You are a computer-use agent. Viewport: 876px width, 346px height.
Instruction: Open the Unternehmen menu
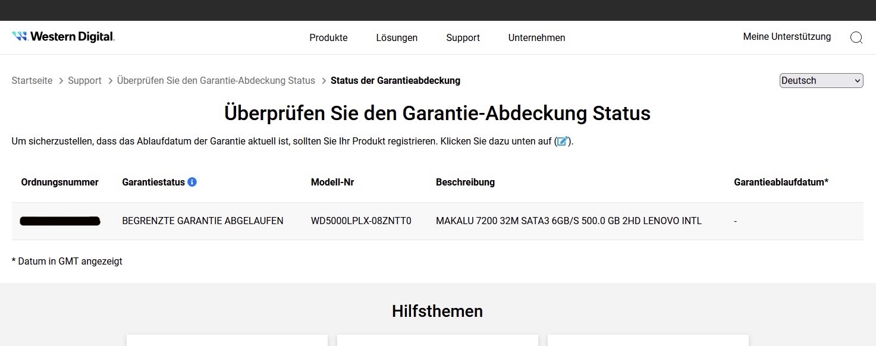[x=536, y=37]
